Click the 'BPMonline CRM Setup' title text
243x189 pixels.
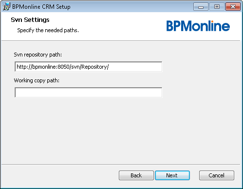pos(41,7)
